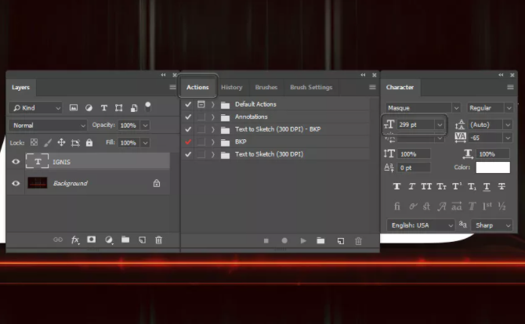Expand BKP action set
Screen dimensions: 525x324
pyautogui.click(x=213, y=142)
